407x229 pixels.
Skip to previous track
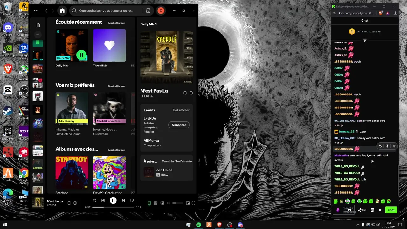(103, 200)
